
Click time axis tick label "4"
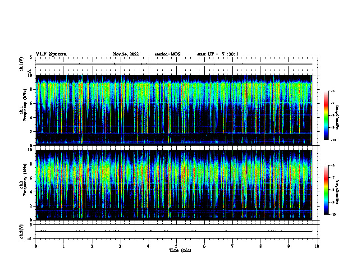[148, 246]
